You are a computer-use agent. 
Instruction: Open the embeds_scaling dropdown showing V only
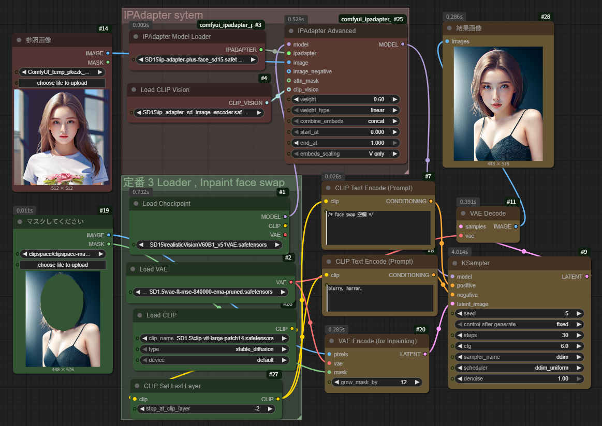coord(344,154)
